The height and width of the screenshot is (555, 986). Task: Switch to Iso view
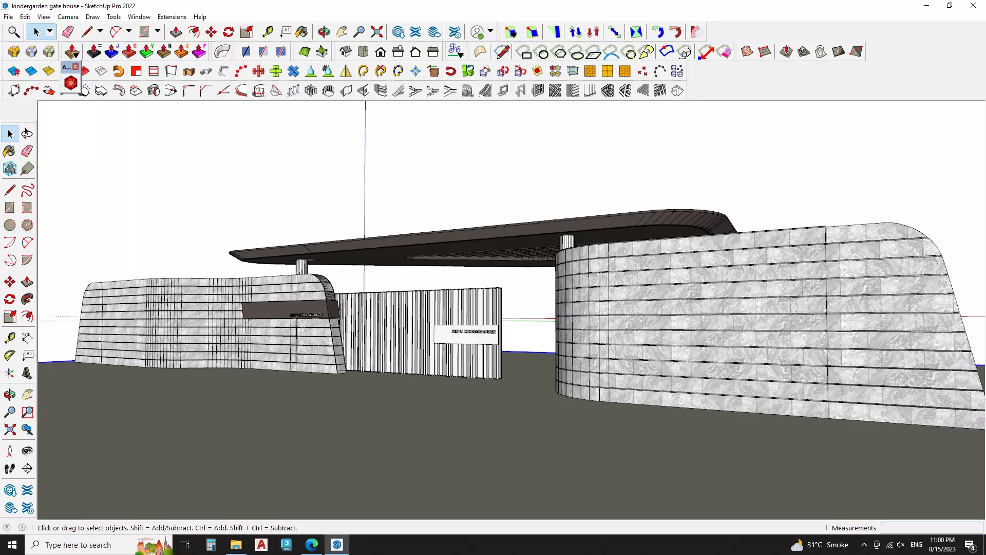point(346,51)
